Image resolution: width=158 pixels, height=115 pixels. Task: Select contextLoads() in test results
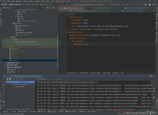(20, 87)
